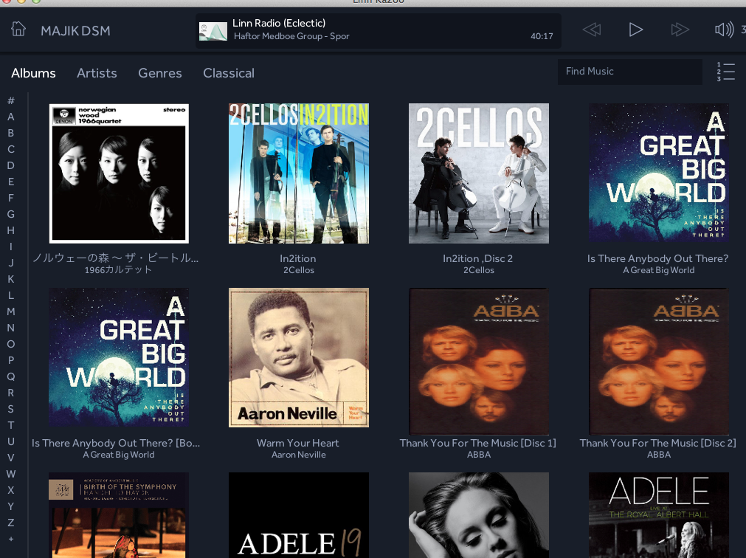Open the ABBA Disc 1 album cover
Screen dimensions: 746x558
tap(479, 361)
